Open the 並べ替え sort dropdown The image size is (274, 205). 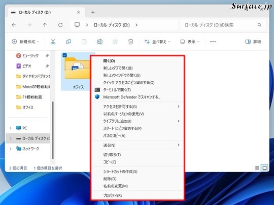(x=157, y=42)
